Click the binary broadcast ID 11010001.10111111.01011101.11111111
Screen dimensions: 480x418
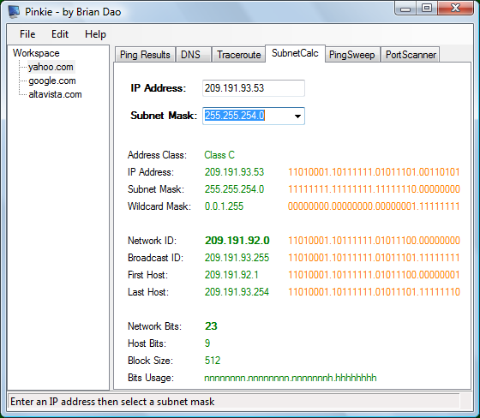374,258
